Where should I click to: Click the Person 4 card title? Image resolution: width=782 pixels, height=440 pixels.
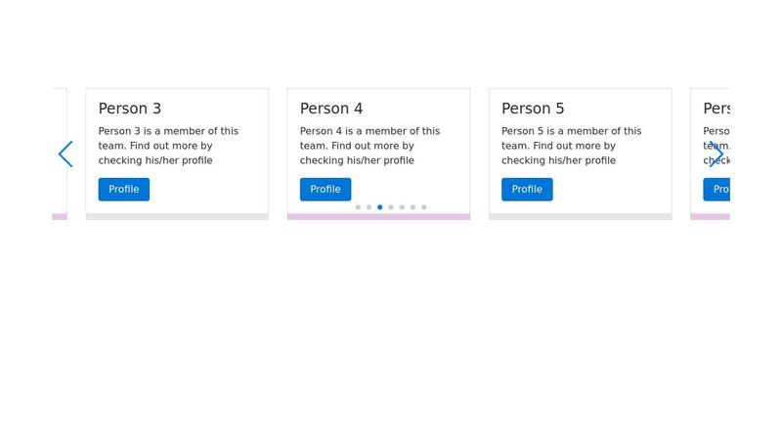[331, 109]
